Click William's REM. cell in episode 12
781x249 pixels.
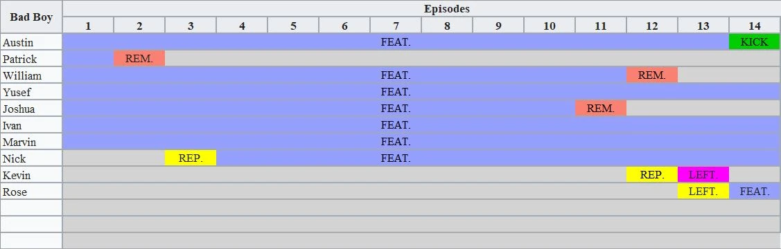[x=651, y=75]
